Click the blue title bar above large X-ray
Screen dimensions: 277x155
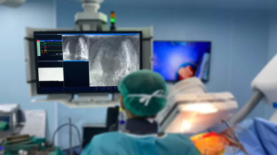tap(114, 35)
